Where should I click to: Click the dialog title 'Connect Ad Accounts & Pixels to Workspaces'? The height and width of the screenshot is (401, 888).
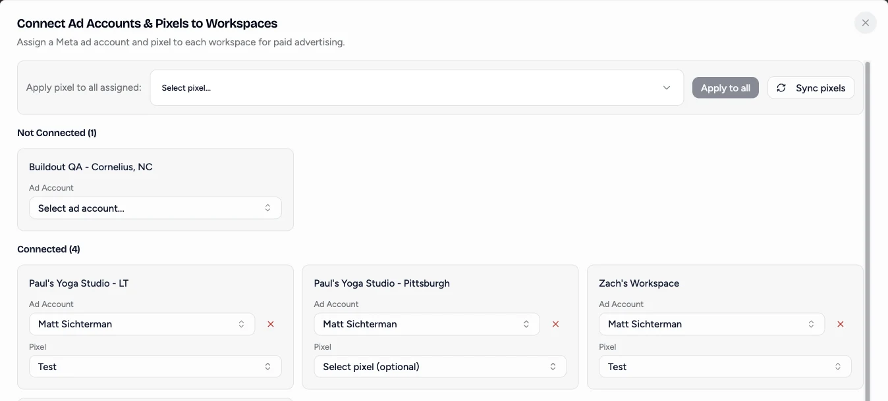(x=147, y=24)
